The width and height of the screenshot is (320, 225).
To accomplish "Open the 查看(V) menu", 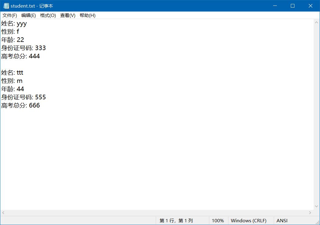I will coord(68,15).
